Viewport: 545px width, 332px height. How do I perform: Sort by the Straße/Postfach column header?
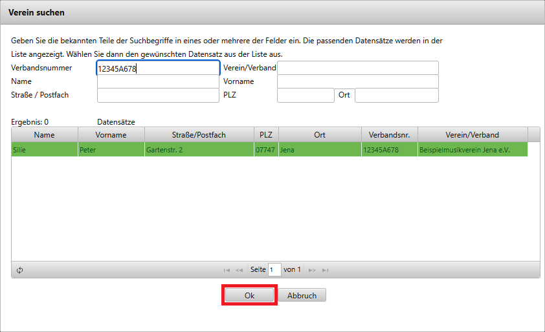[199, 135]
